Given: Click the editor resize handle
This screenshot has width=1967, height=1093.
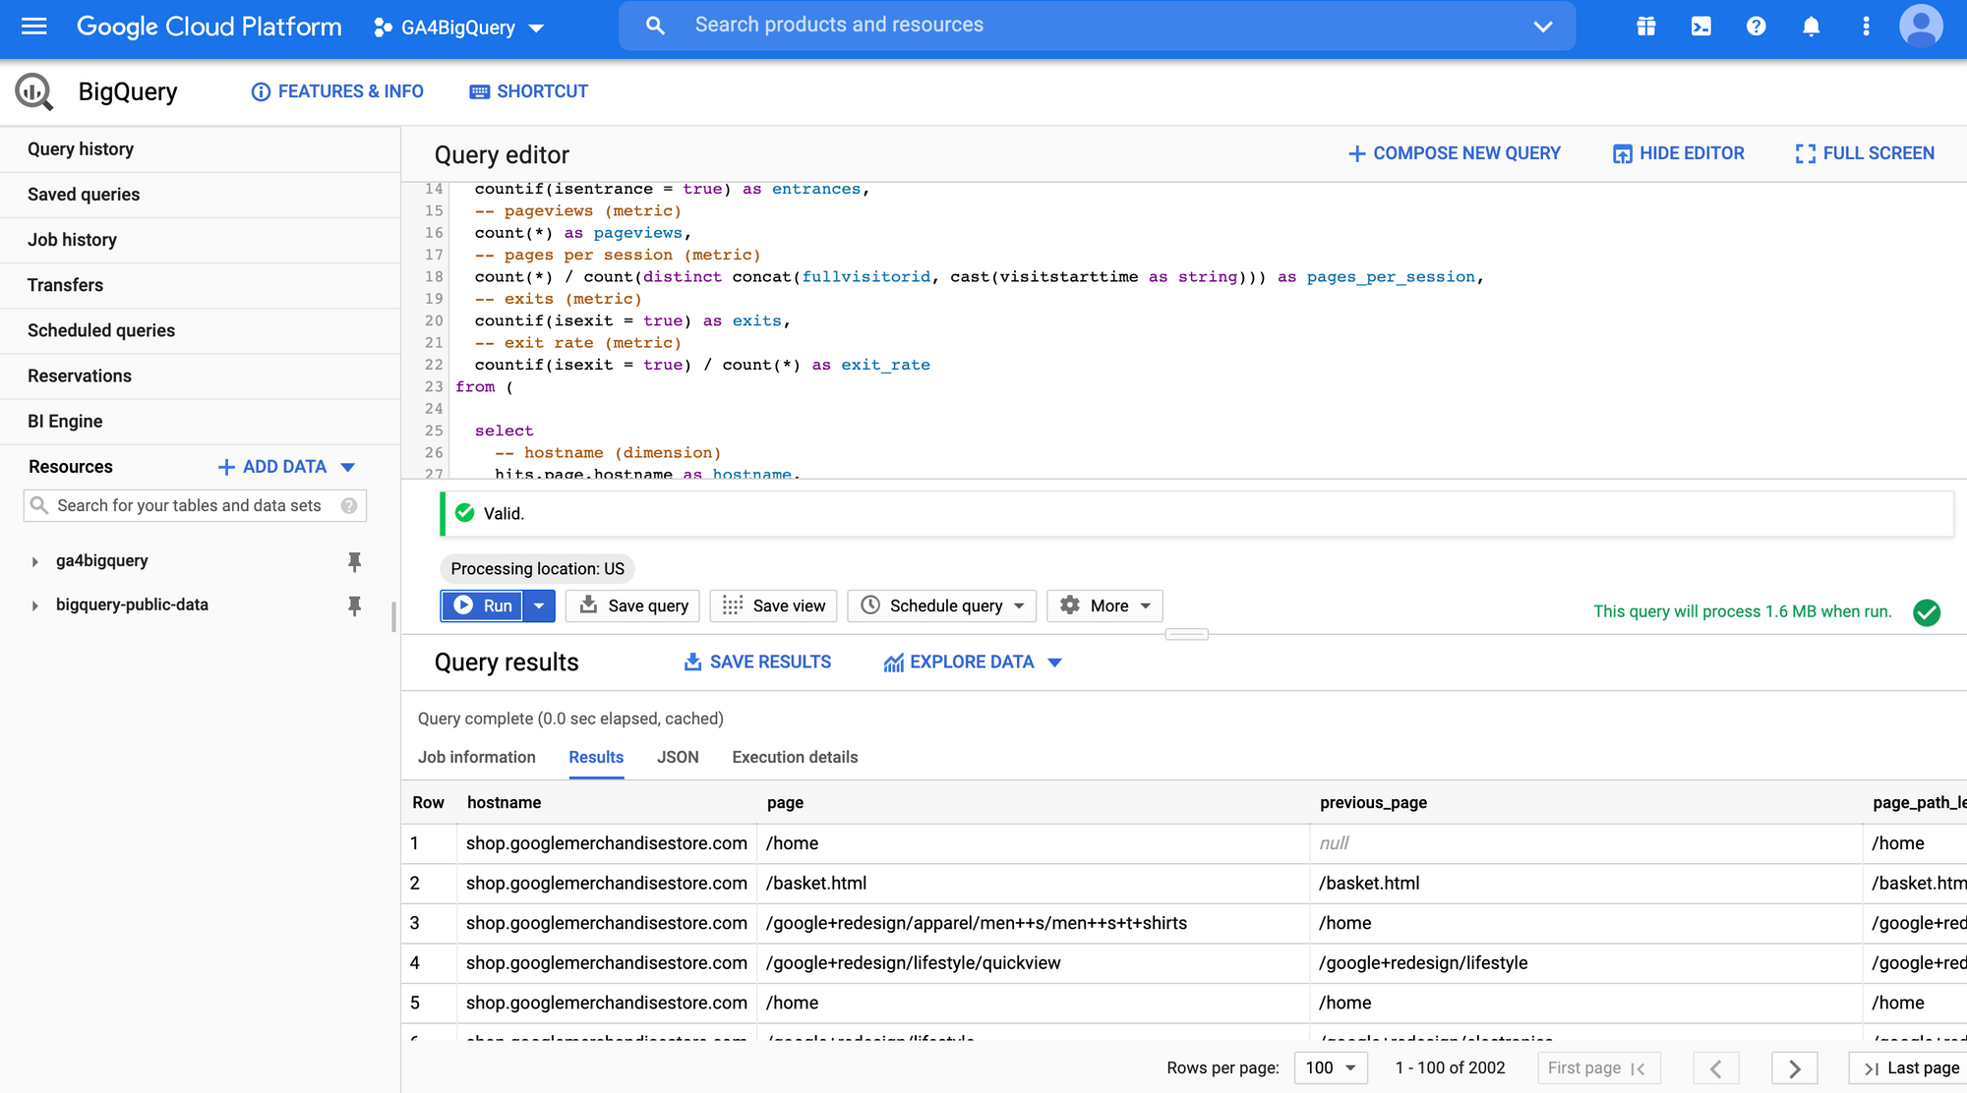Looking at the screenshot, I should [x=1186, y=634].
